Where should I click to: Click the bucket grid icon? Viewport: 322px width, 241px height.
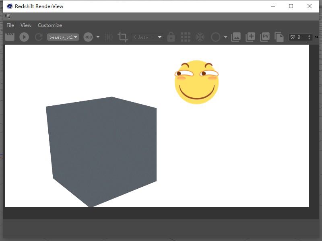click(x=186, y=37)
